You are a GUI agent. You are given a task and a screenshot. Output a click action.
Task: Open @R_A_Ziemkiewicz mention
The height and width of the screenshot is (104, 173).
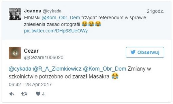(57, 69)
